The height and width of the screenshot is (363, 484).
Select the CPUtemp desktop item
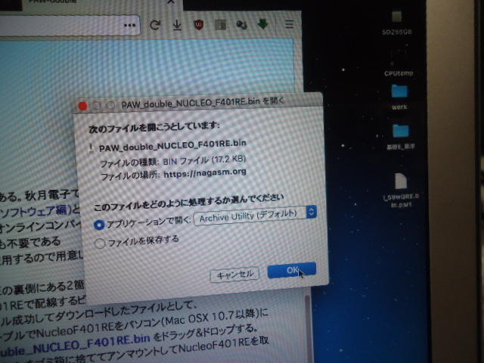[x=399, y=73]
